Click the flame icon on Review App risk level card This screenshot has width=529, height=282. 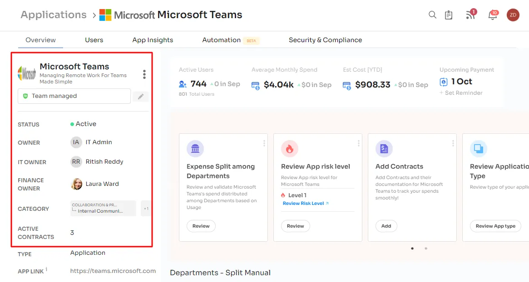point(289,149)
